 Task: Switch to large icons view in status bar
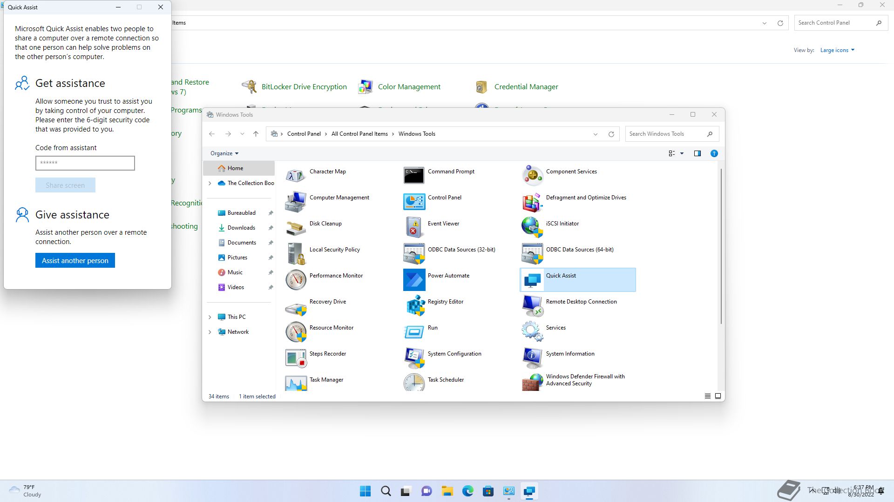718,396
